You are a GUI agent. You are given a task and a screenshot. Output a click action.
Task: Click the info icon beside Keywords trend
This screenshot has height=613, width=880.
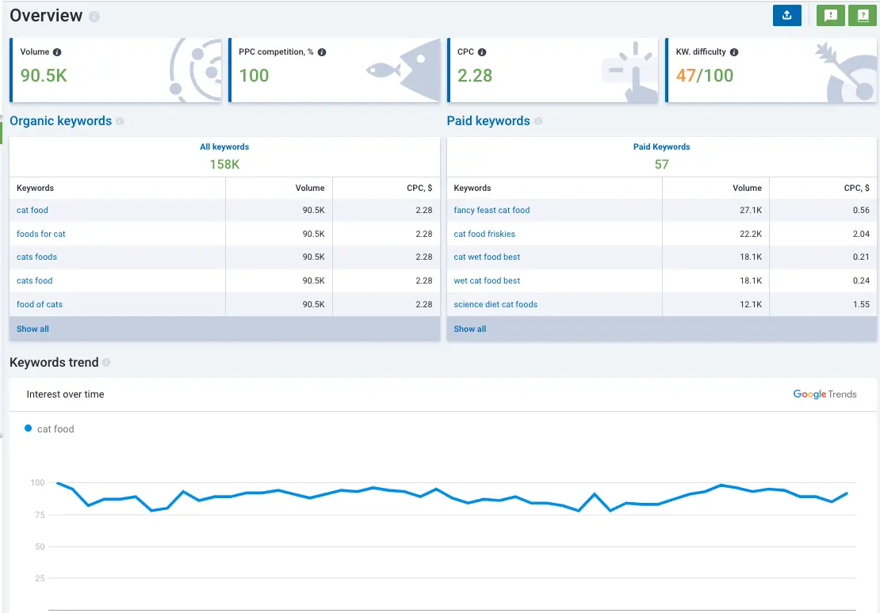pos(106,362)
